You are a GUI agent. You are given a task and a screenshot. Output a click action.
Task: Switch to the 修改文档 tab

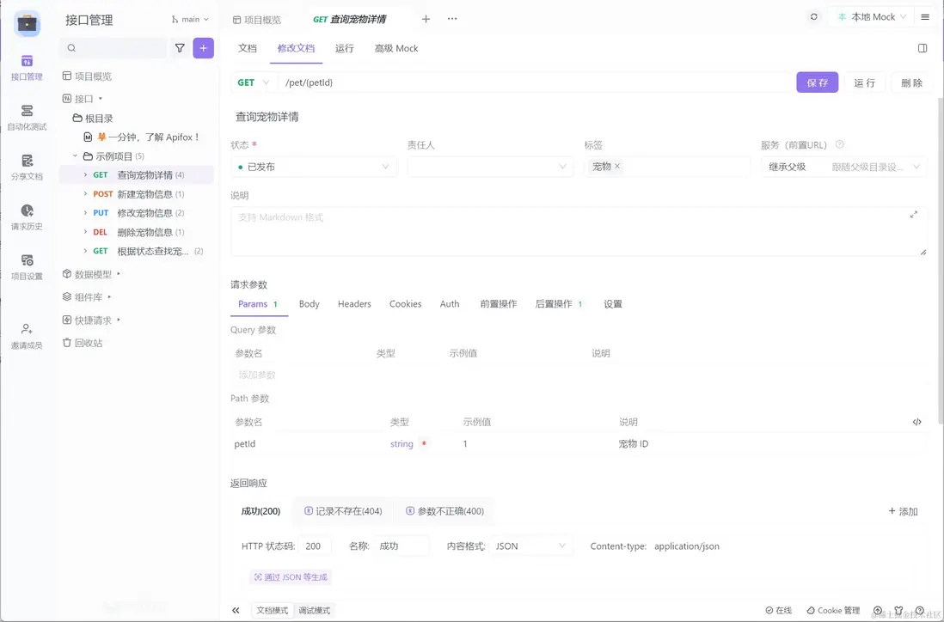click(297, 48)
